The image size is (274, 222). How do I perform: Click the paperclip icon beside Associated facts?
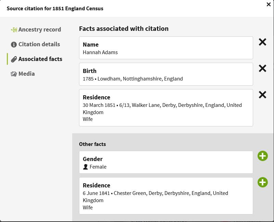coord(14,59)
